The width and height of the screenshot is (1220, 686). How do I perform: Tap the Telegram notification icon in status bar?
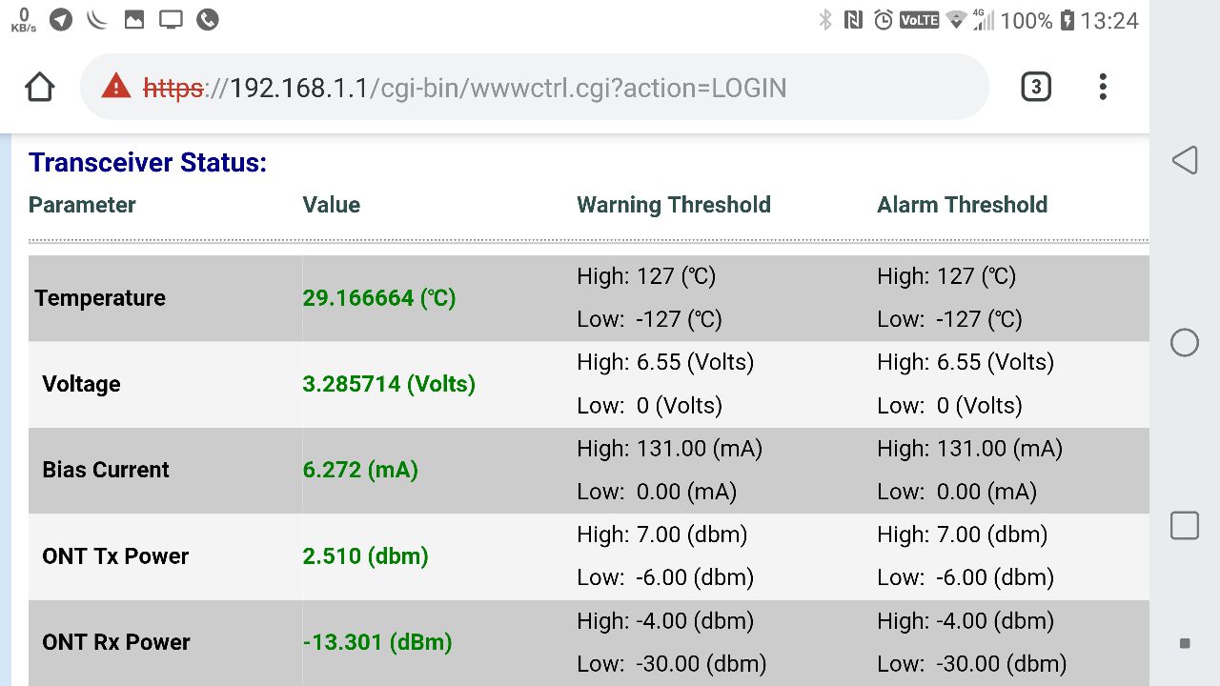click(61, 20)
